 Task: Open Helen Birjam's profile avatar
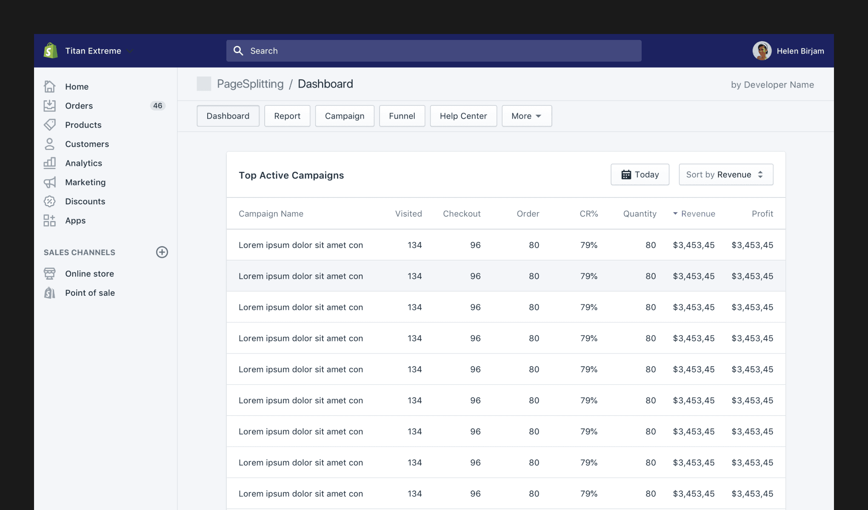(762, 51)
